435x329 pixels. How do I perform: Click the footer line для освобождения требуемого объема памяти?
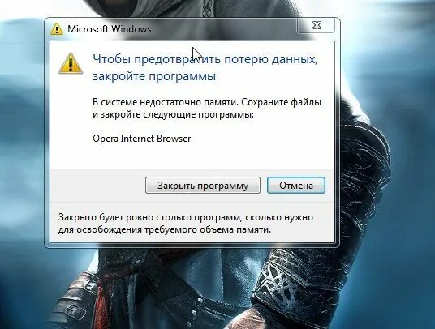click(165, 229)
